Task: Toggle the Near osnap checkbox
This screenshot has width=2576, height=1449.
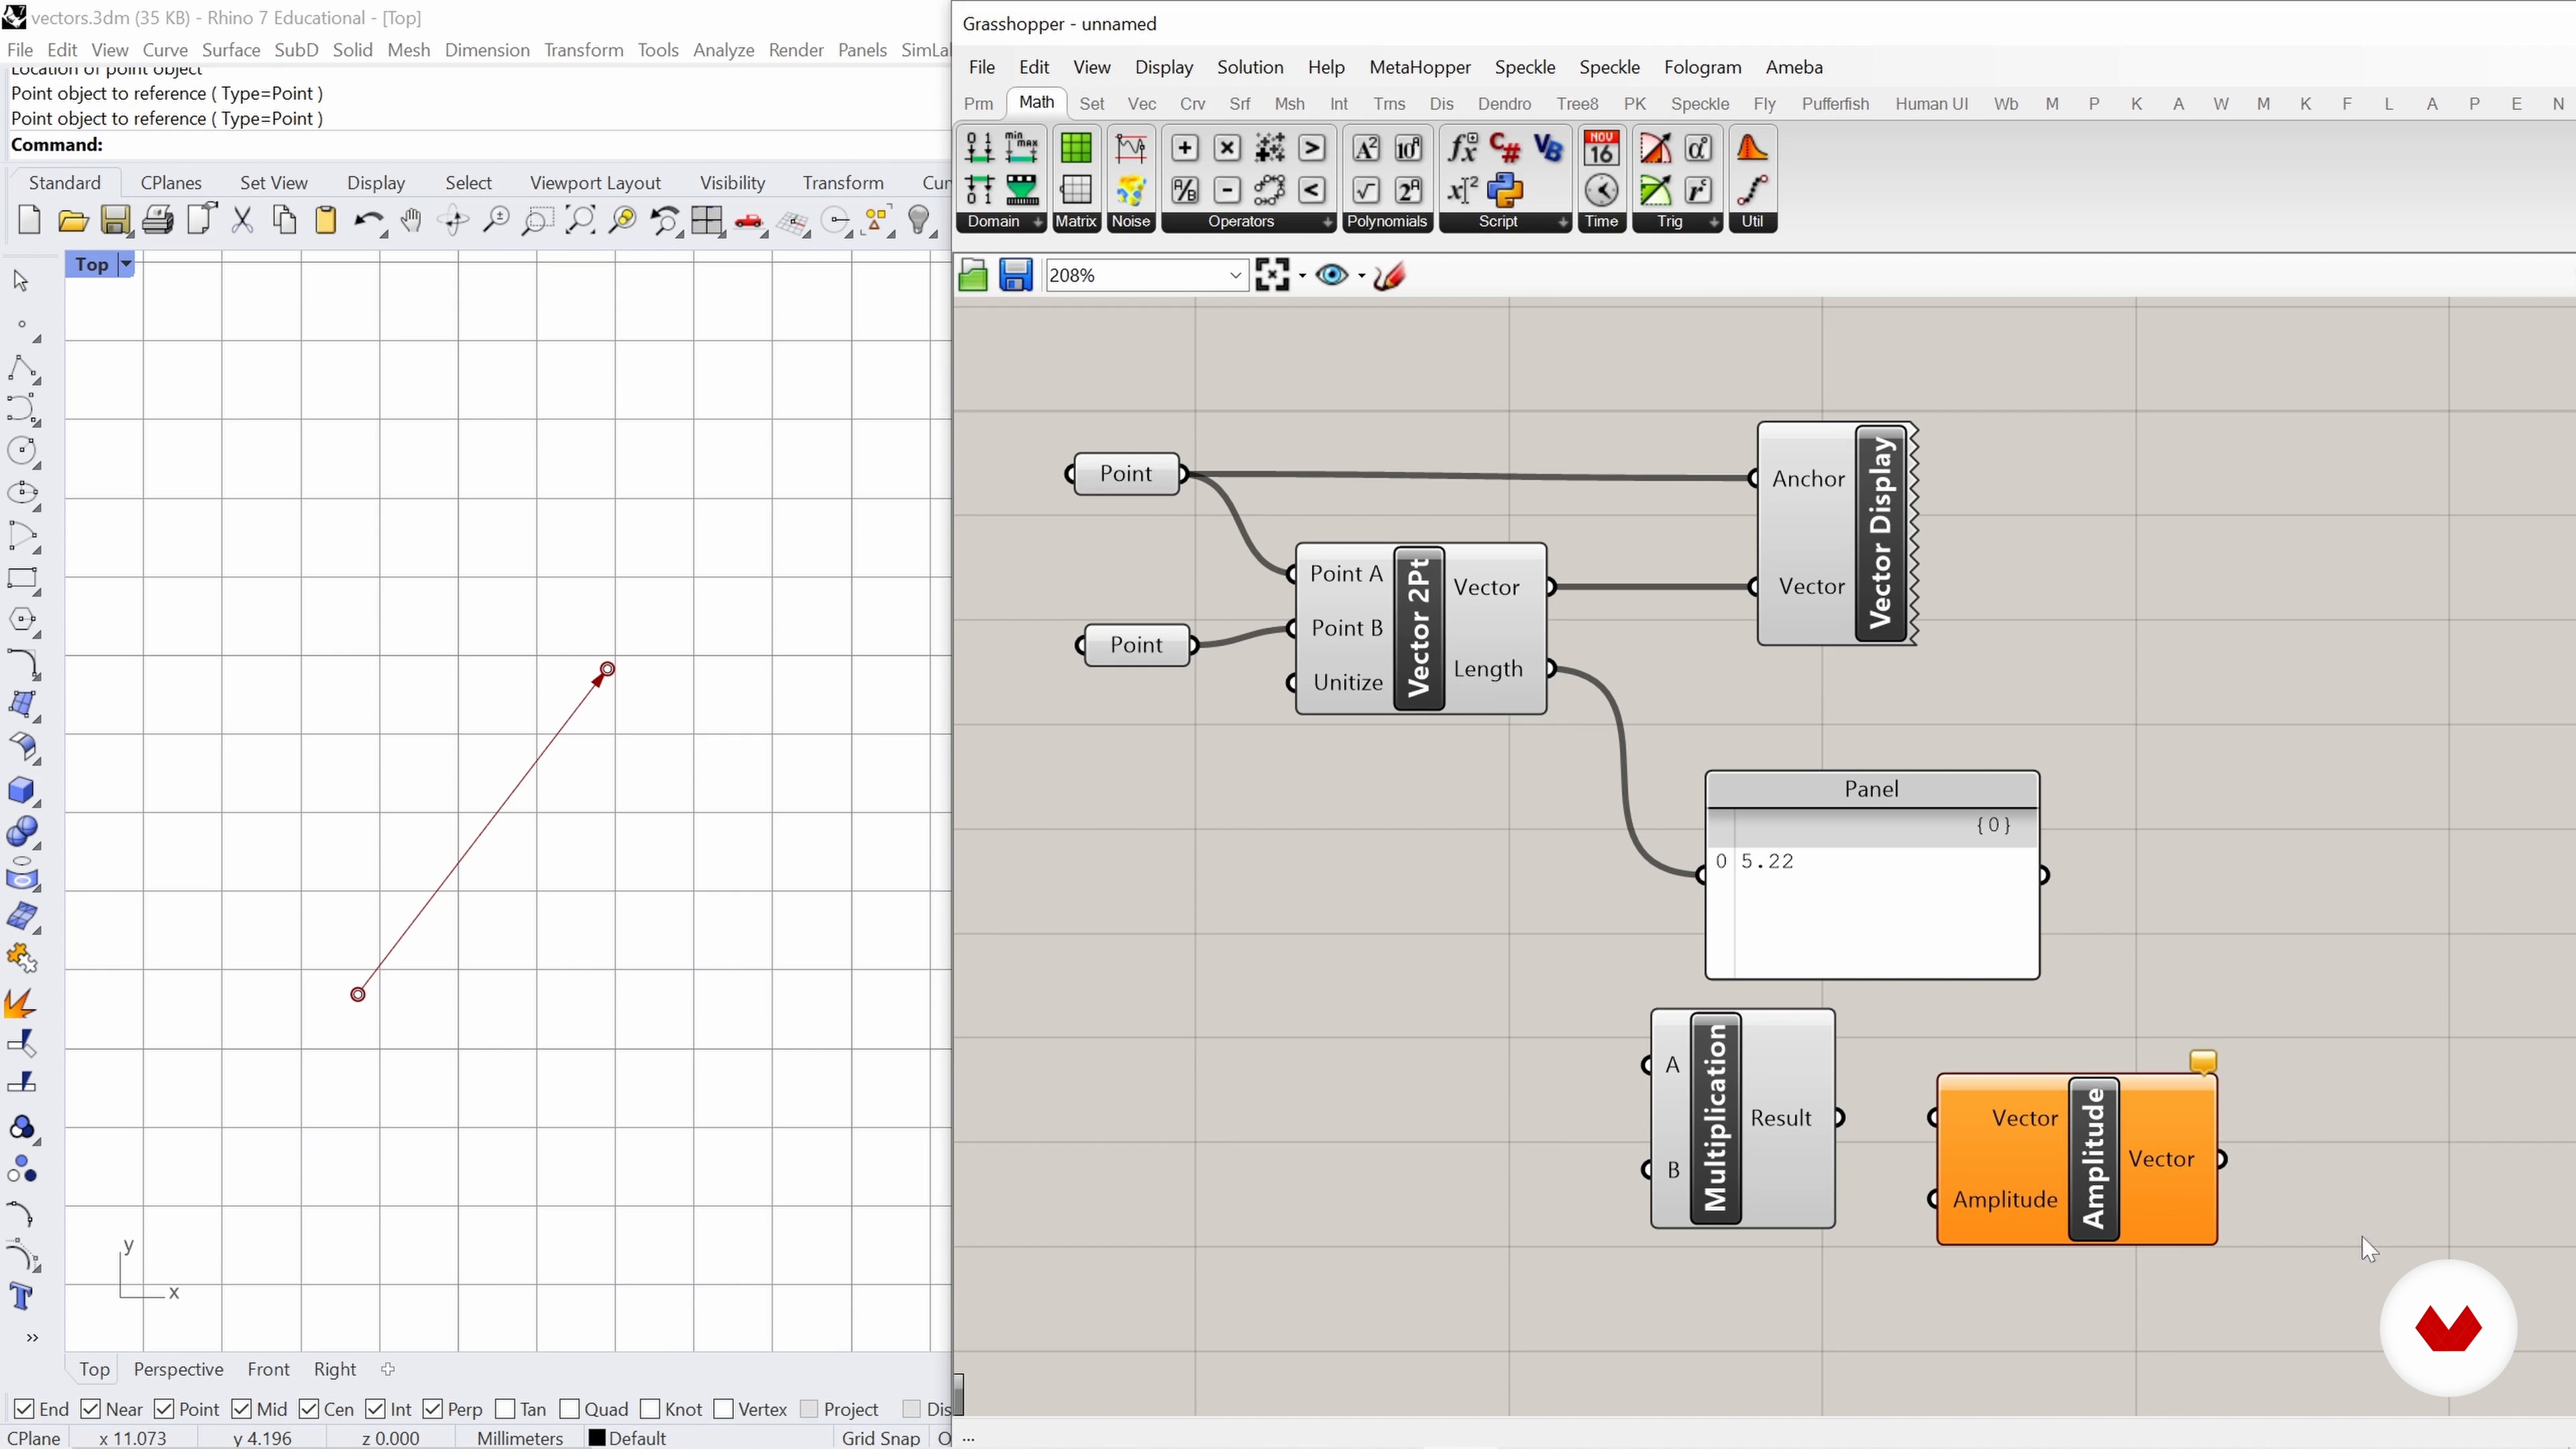Action: pos(90,1409)
